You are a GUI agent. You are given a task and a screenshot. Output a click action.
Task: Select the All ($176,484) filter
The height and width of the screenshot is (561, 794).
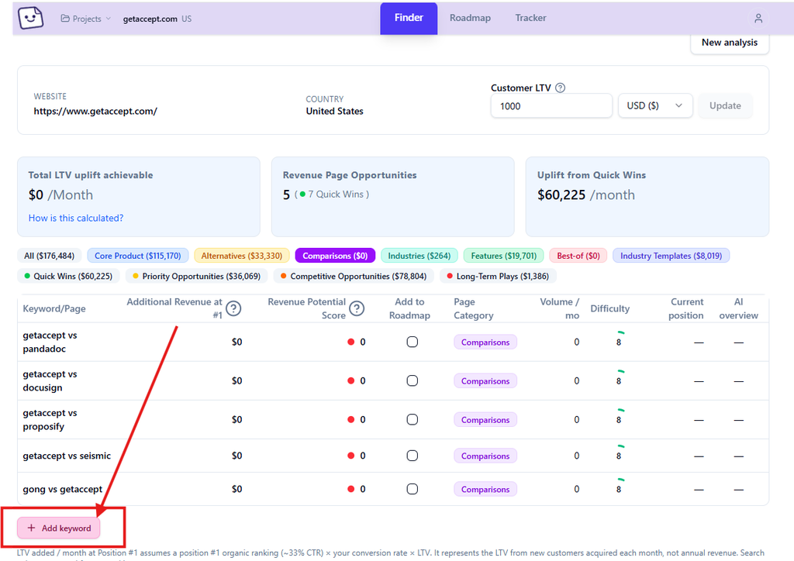coord(49,256)
